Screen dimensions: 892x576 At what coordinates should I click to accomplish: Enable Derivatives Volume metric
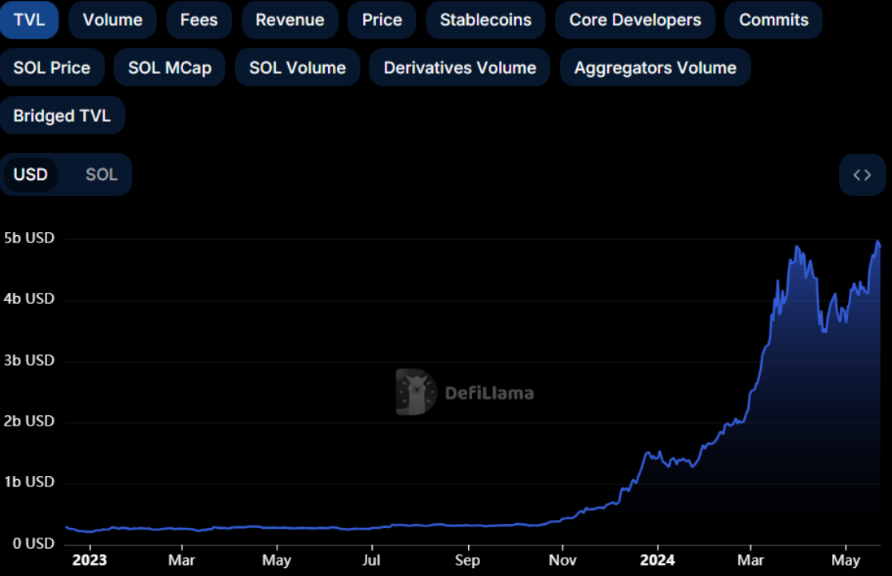click(x=460, y=68)
